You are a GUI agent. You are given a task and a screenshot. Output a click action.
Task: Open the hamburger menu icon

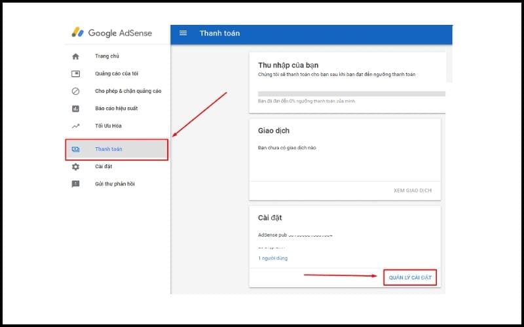point(183,33)
